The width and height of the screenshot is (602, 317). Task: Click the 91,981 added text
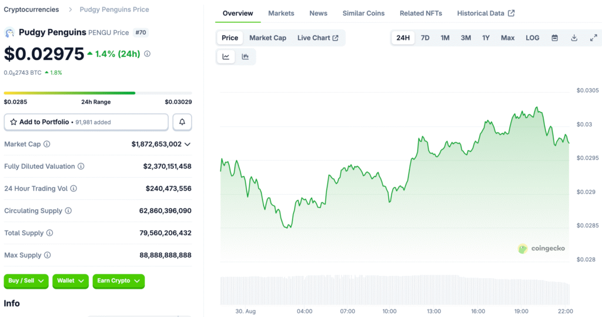93,122
